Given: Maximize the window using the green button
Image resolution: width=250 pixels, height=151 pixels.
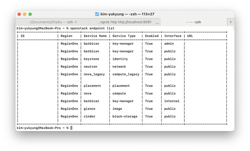Looking at the screenshot, I should coord(30,14).
